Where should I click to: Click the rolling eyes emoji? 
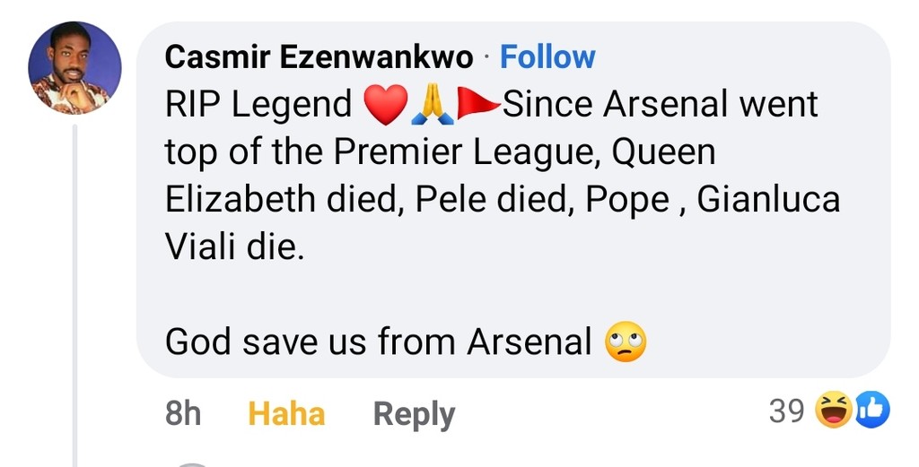click(626, 342)
